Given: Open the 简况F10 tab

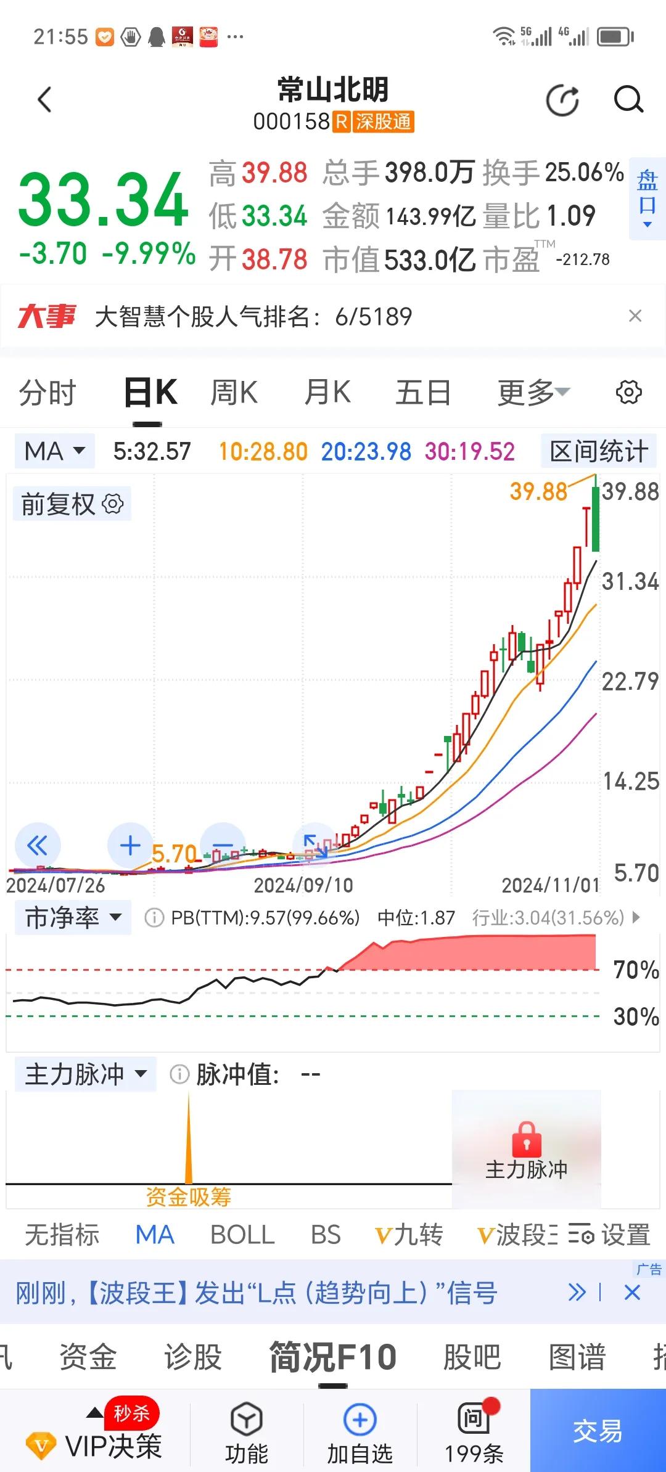Looking at the screenshot, I should click(x=333, y=1357).
